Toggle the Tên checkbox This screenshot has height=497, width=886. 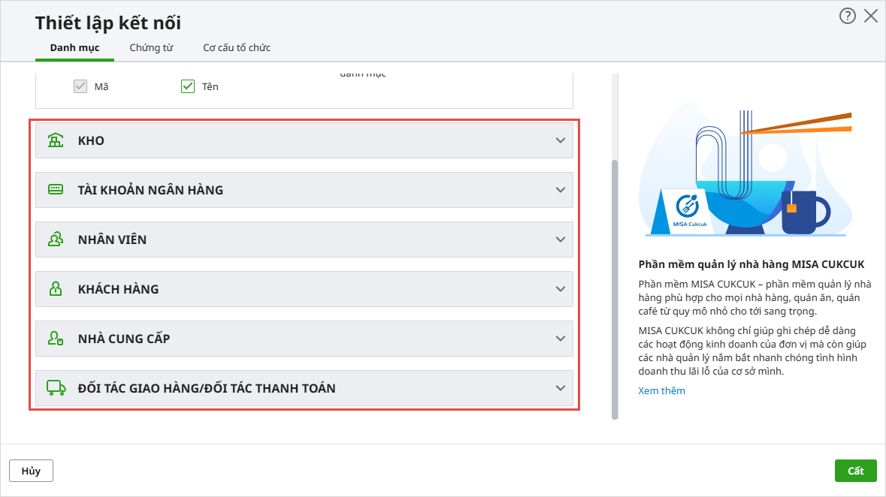point(188,86)
